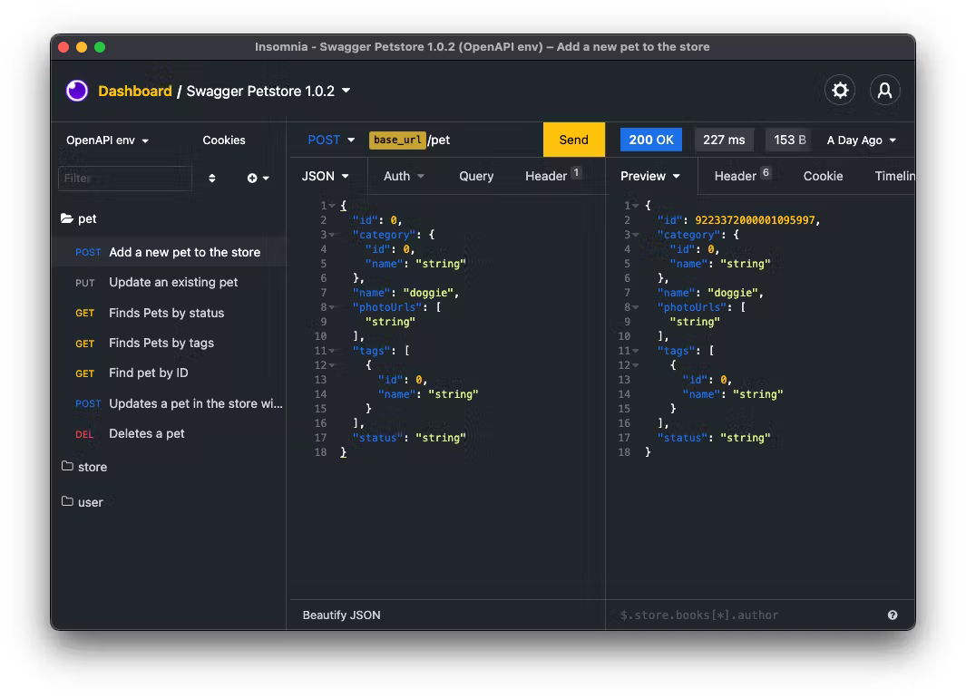Click the response id value 9223372000001095997
Viewport: 966px width, 697px height.
tap(755, 220)
